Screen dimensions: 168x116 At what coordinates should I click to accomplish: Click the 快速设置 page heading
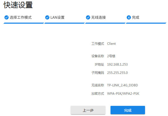tap(18, 5)
